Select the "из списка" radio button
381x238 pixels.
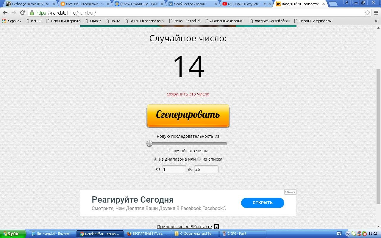(199, 159)
